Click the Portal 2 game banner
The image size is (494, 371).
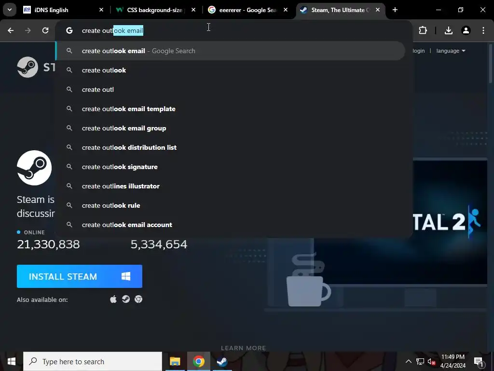coord(450,222)
